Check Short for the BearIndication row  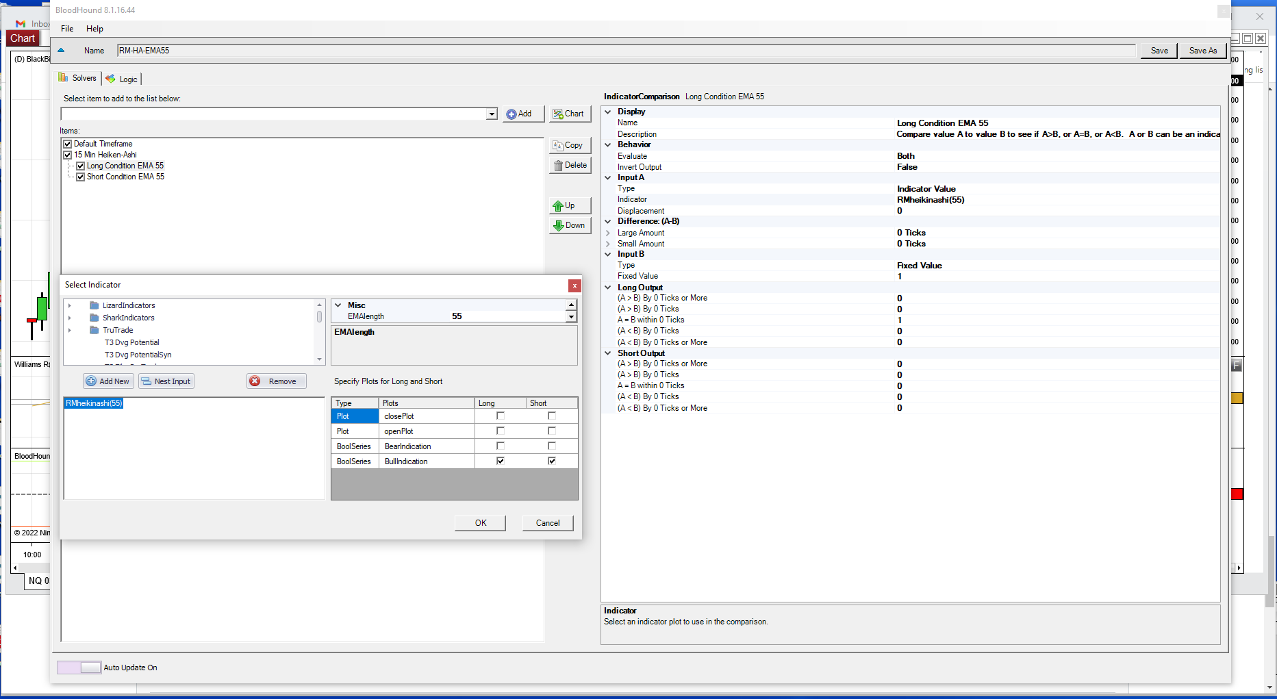[552, 446]
